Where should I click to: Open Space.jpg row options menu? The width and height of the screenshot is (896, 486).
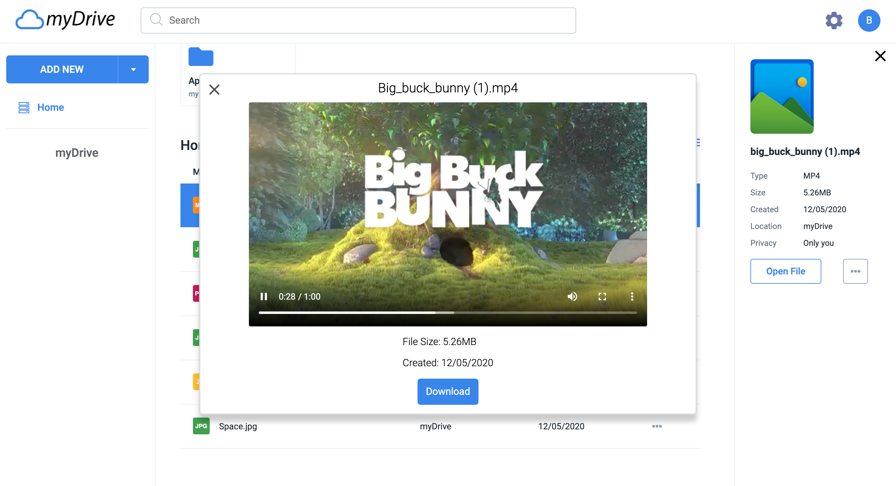pos(657,426)
